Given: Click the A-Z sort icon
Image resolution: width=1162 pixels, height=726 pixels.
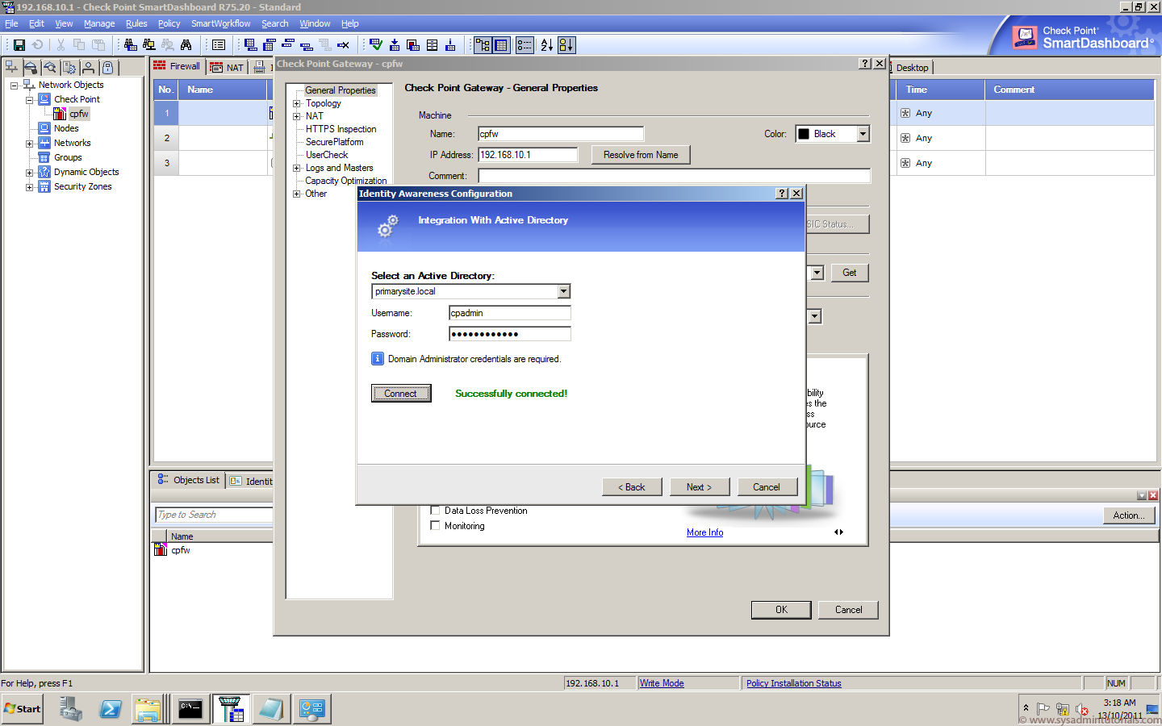Looking at the screenshot, I should tap(547, 45).
